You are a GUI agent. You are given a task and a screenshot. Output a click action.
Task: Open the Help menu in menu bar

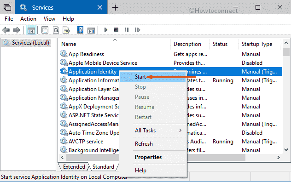click(x=68, y=19)
